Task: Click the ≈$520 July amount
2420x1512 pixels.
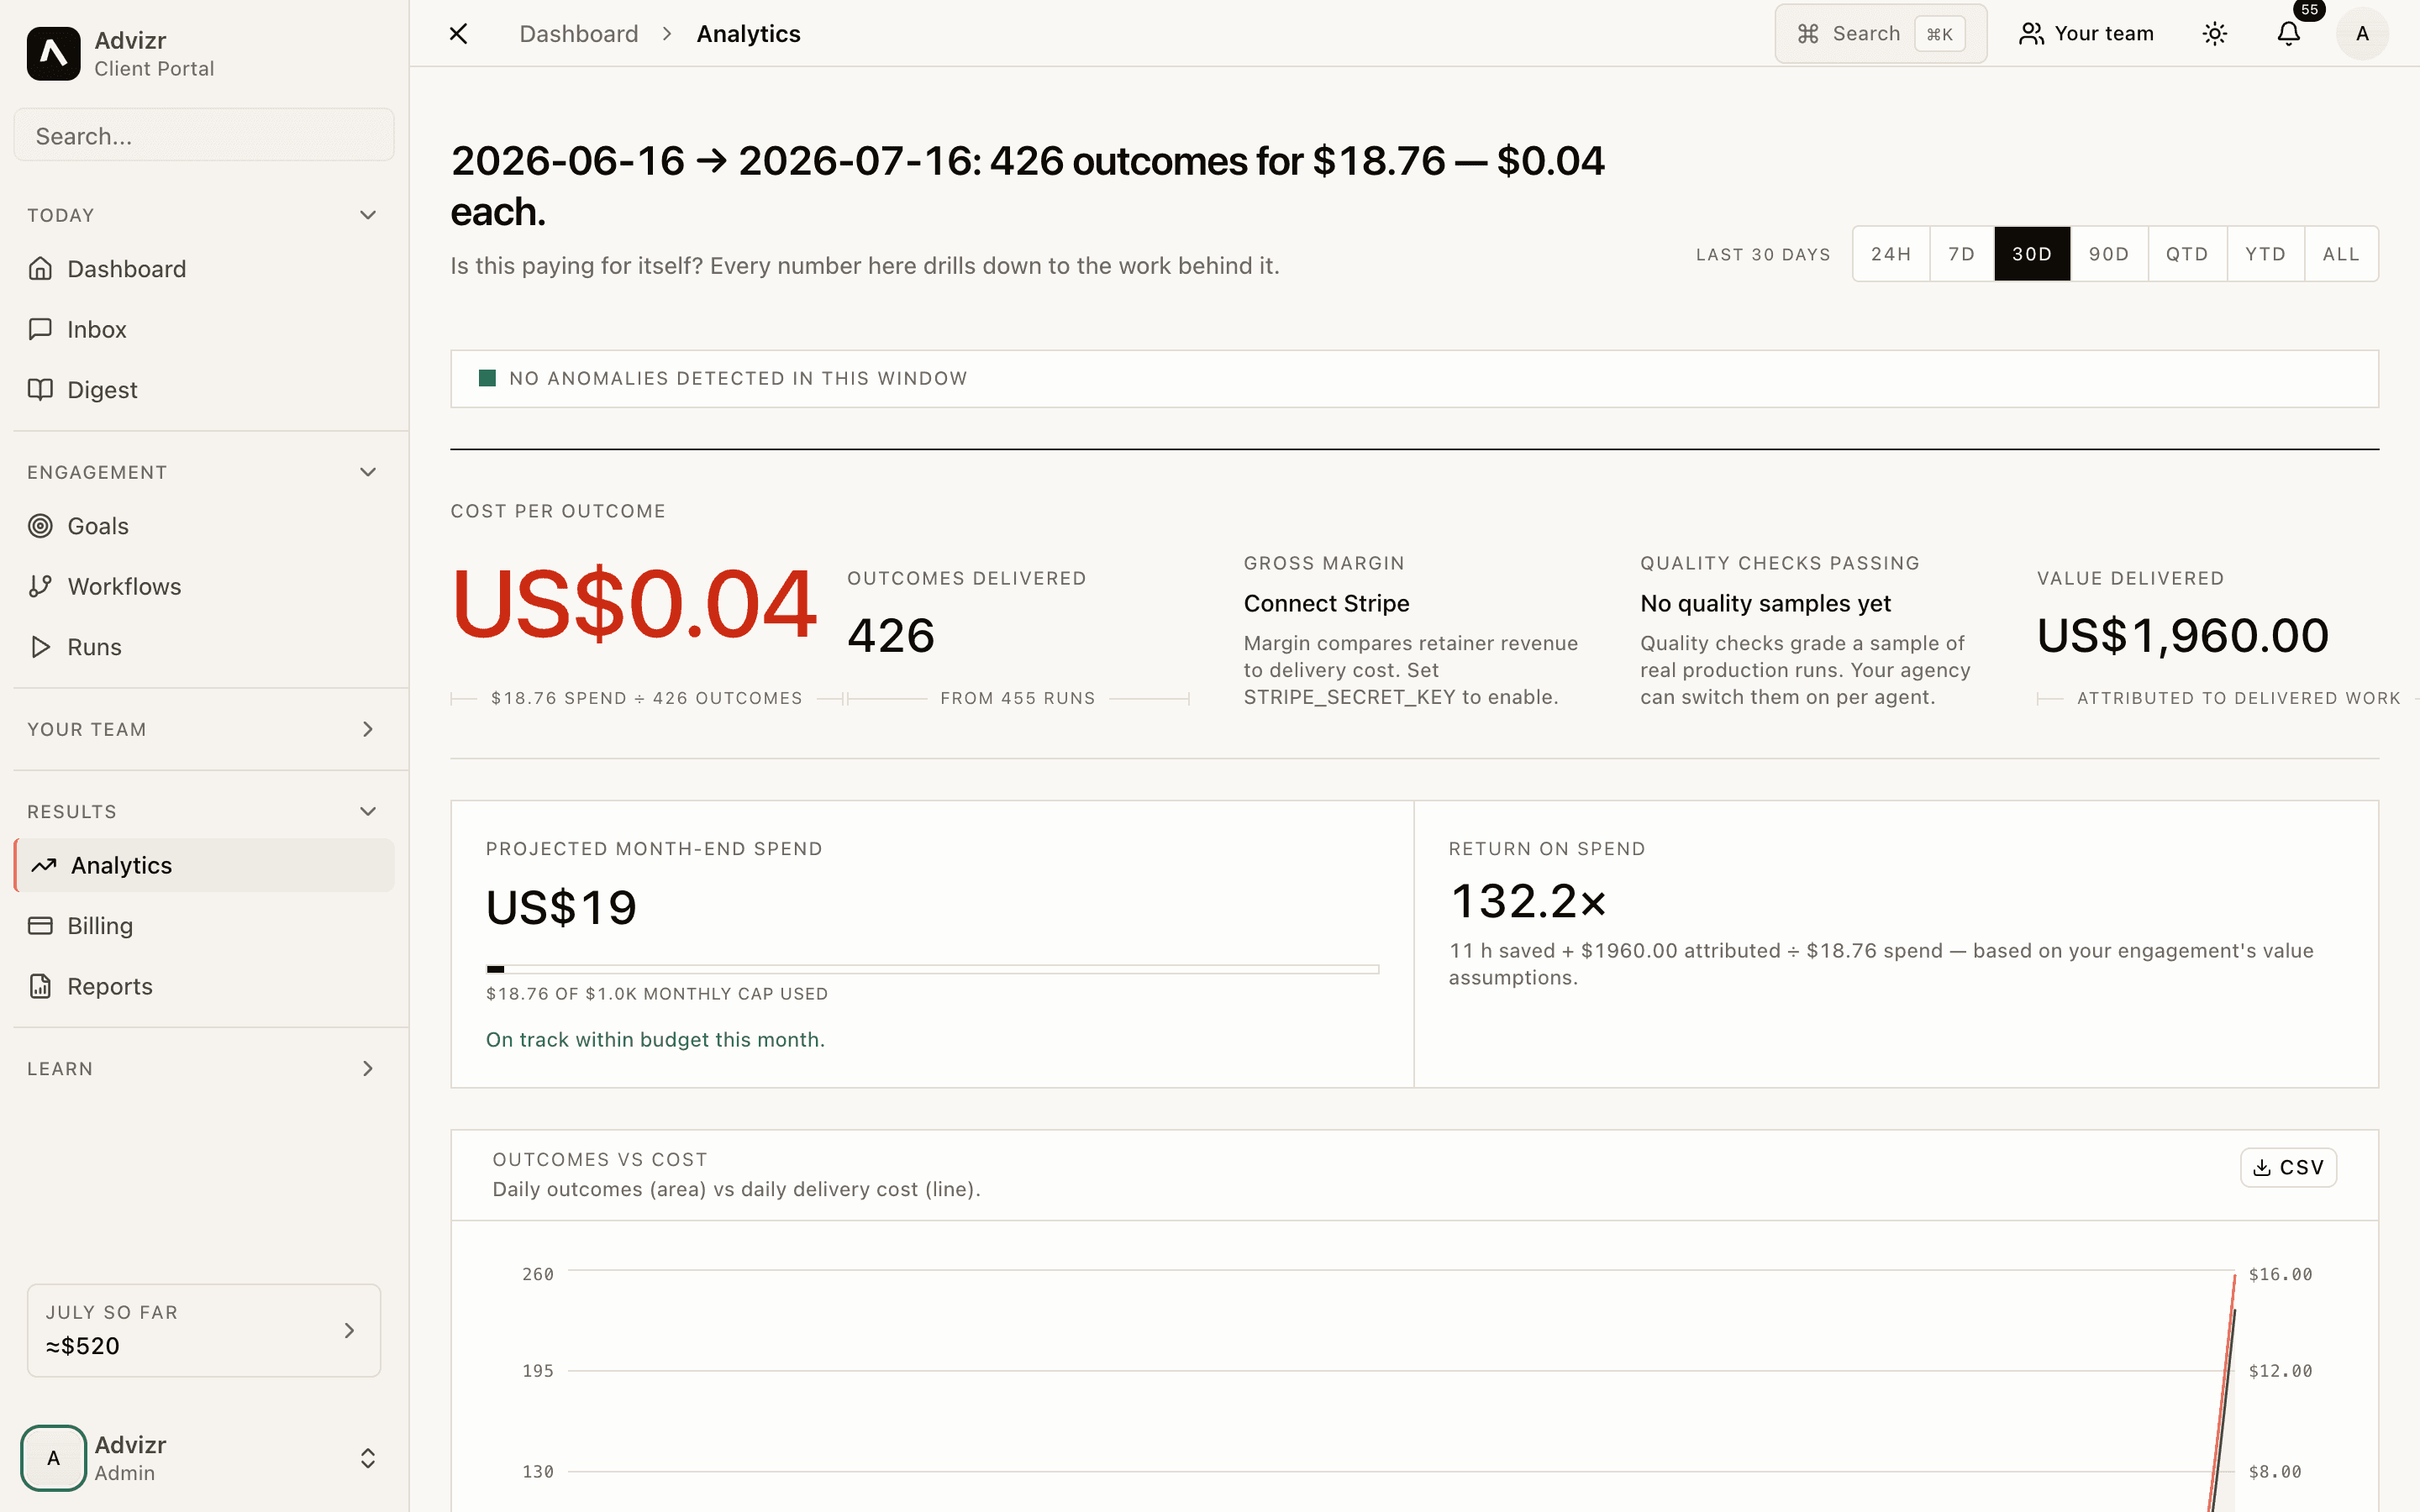Action: pyautogui.click(x=82, y=1346)
